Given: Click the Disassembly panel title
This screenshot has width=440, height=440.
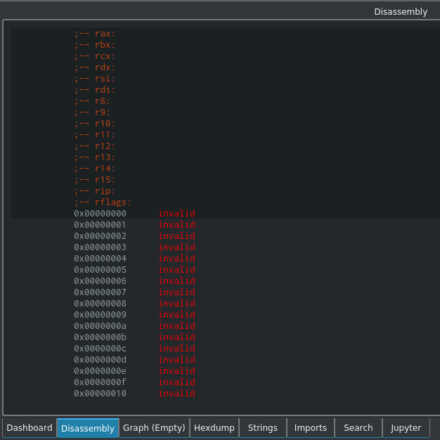Looking at the screenshot, I should 401,11.
